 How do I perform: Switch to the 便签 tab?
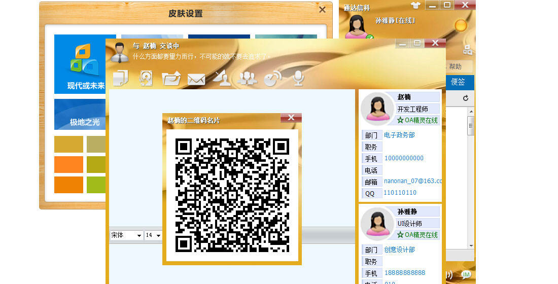click(458, 82)
